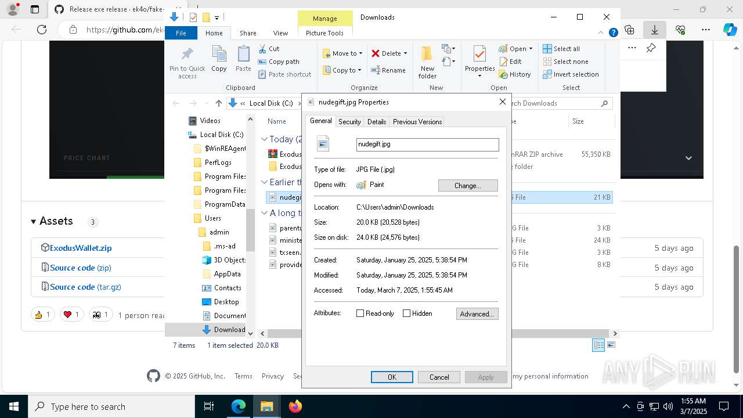Collapse the Today file group

pyautogui.click(x=264, y=139)
